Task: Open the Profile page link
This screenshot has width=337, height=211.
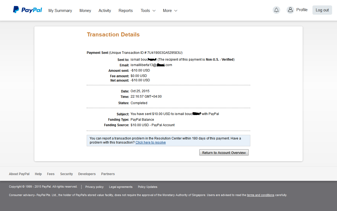Action: pyautogui.click(x=302, y=10)
